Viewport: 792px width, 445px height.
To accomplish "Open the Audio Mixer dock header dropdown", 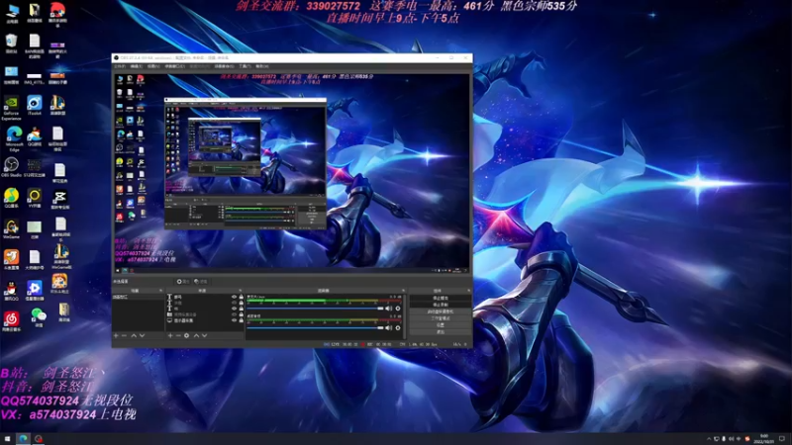I will coord(403,291).
